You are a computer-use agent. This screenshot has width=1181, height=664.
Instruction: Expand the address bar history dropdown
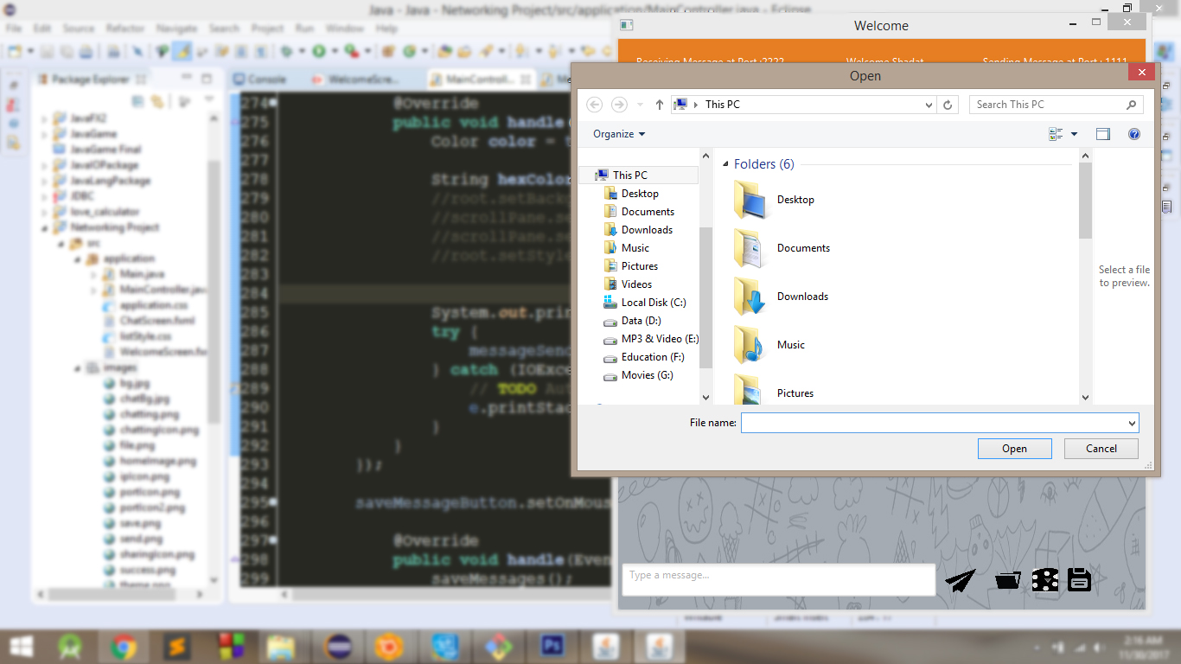point(929,105)
